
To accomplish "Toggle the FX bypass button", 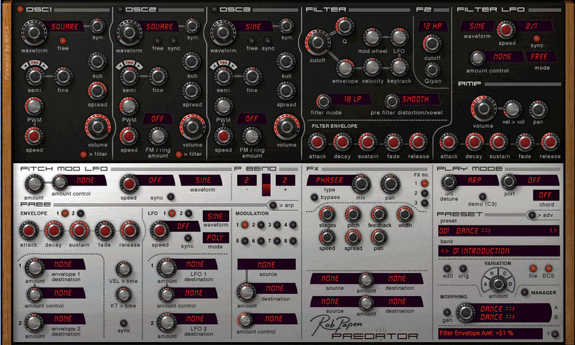I will (314, 197).
